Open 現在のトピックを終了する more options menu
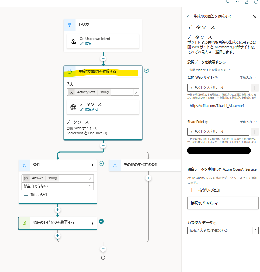 pos(92,223)
